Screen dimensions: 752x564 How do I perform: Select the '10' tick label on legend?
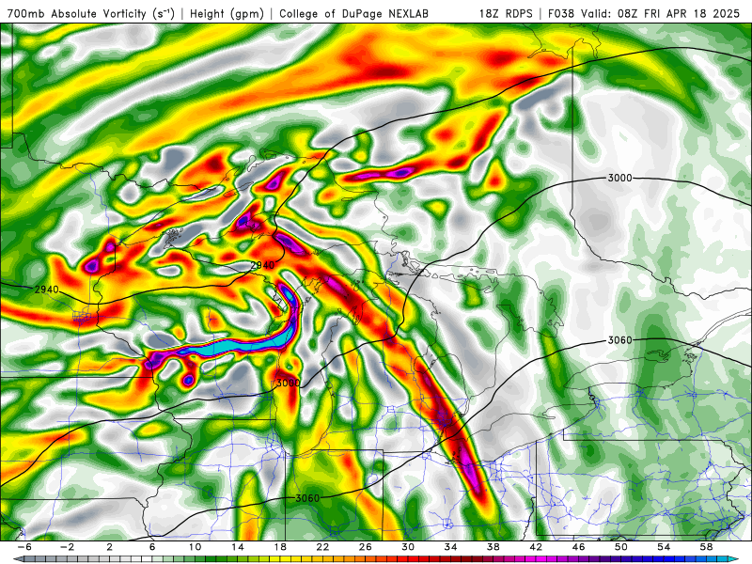click(x=195, y=547)
